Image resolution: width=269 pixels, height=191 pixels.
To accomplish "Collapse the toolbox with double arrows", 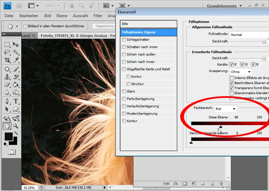I will click(4, 34).
